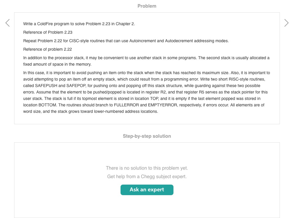
Task: Click the Ask an expert button
Action: [x=147, y=190]
